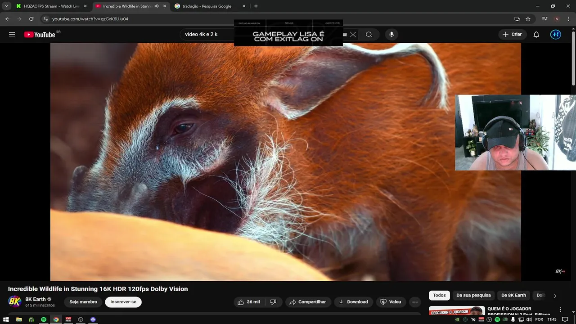Click the NVIDIA tray icon
The width and height of the screenshot is (576, 324).
457,319
